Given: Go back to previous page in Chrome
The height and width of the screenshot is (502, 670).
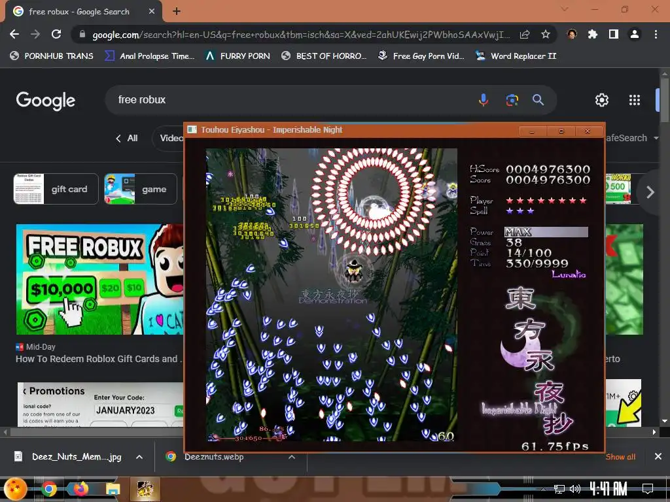Looking at the screenshot, I should [14, 34].
